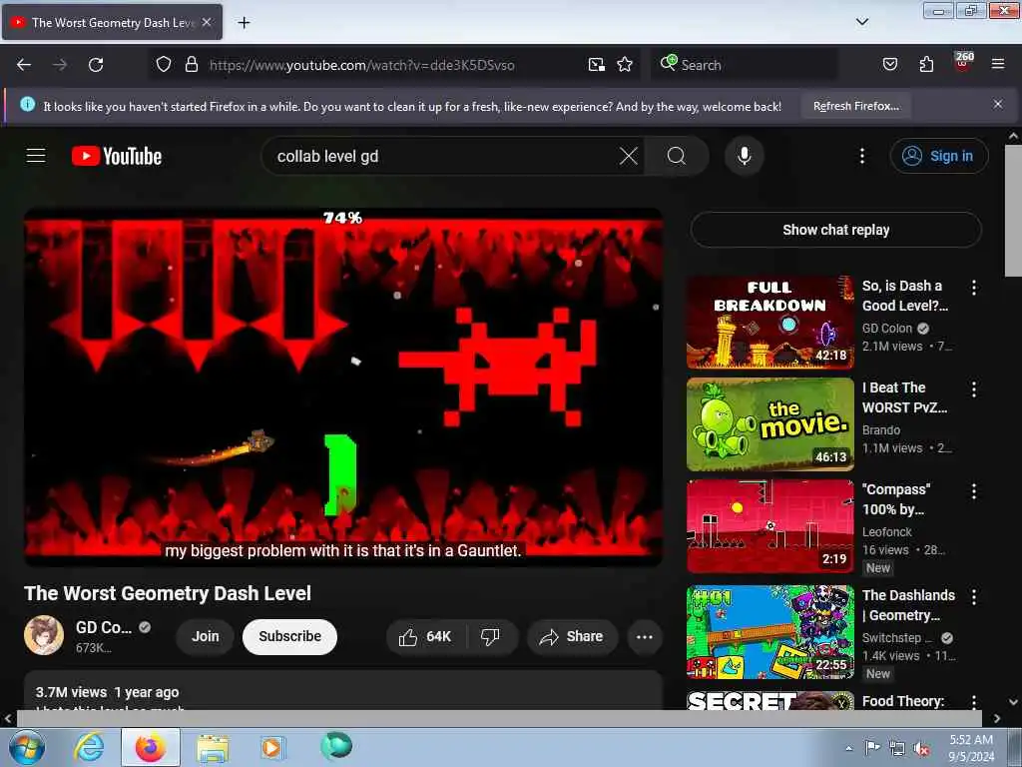
Task: Dislike the video
Action: pos(491,636)
